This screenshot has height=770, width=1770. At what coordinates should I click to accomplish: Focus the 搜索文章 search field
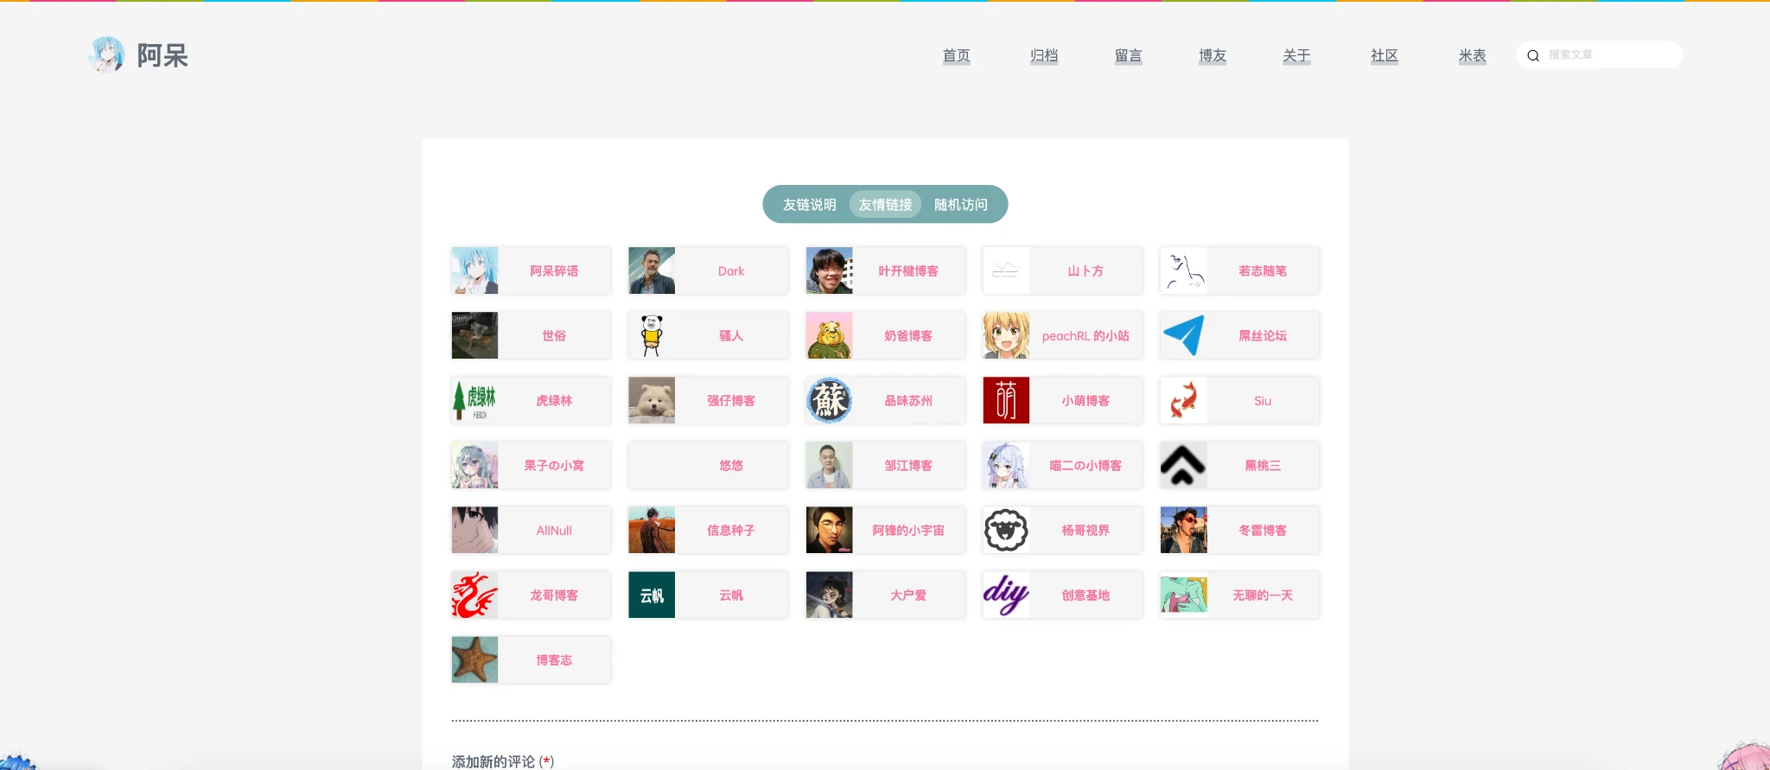point(1608,55)
